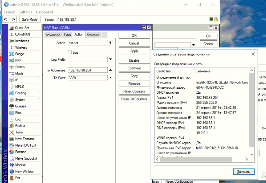Open MetaROUTER sidebar entry

click(x=25, y=145)
